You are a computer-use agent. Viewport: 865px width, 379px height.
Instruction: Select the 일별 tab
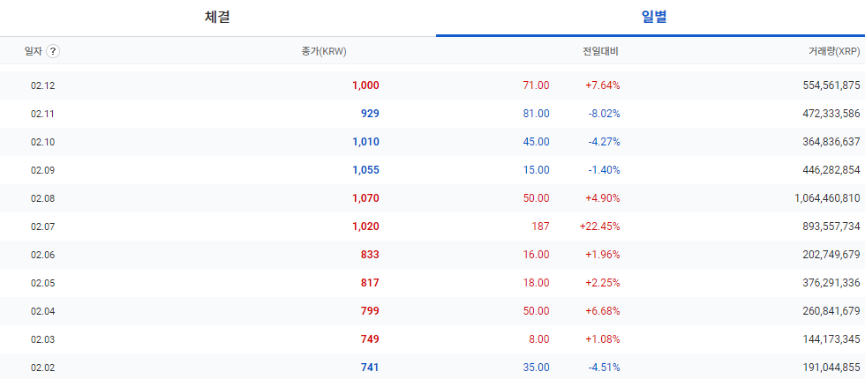(x=654, y=18)
